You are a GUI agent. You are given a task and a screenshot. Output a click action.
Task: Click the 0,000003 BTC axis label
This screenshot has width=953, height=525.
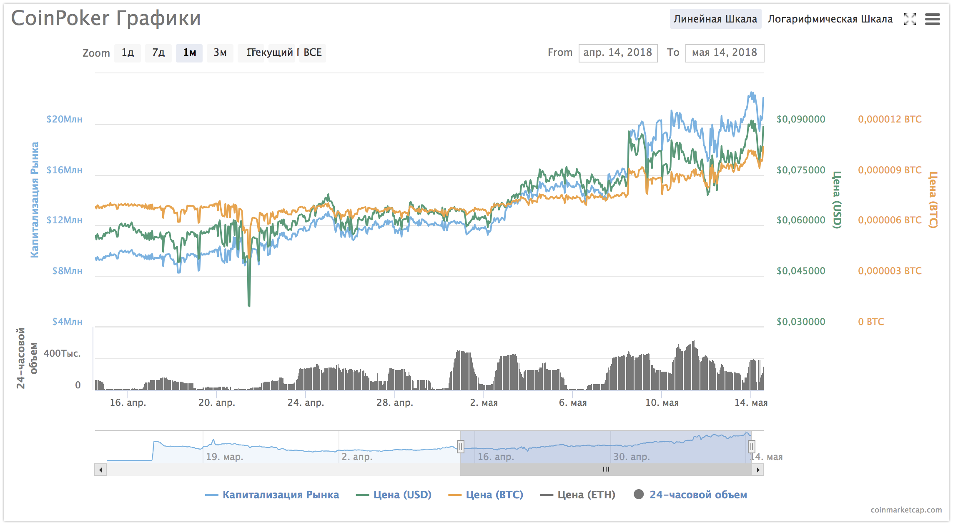(x=890, y=271)
